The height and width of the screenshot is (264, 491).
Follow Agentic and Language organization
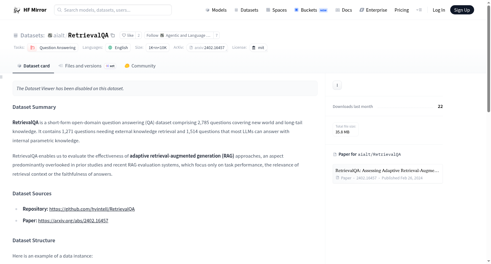coord(179,35)
